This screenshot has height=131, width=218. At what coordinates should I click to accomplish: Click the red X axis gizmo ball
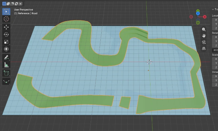click(x=205, y=17)
